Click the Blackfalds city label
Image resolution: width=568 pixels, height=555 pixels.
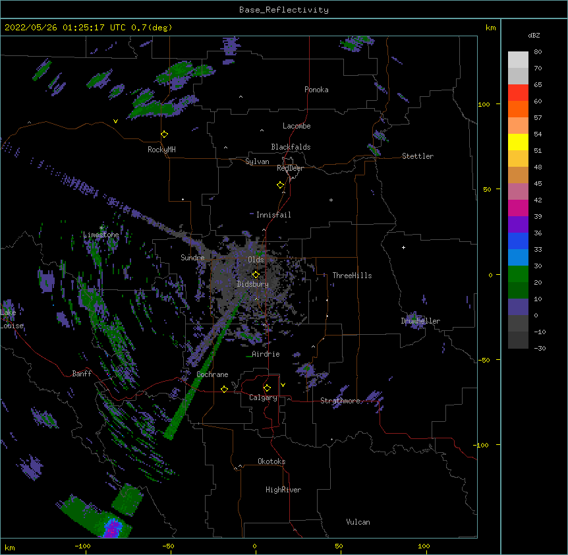[x=291, y=147]
